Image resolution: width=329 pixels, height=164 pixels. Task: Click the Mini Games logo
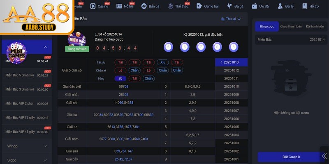(16, 52)
